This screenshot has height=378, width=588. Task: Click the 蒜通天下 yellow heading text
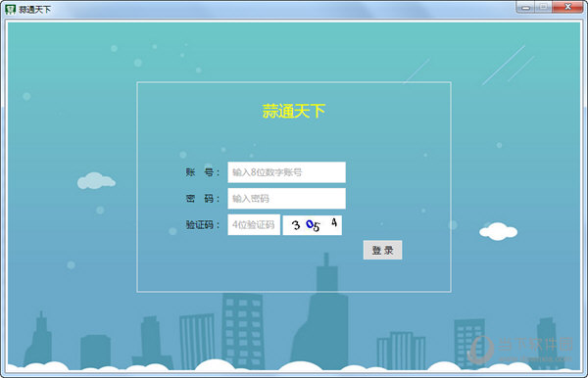pyautogui.click(x=294, y=112)
